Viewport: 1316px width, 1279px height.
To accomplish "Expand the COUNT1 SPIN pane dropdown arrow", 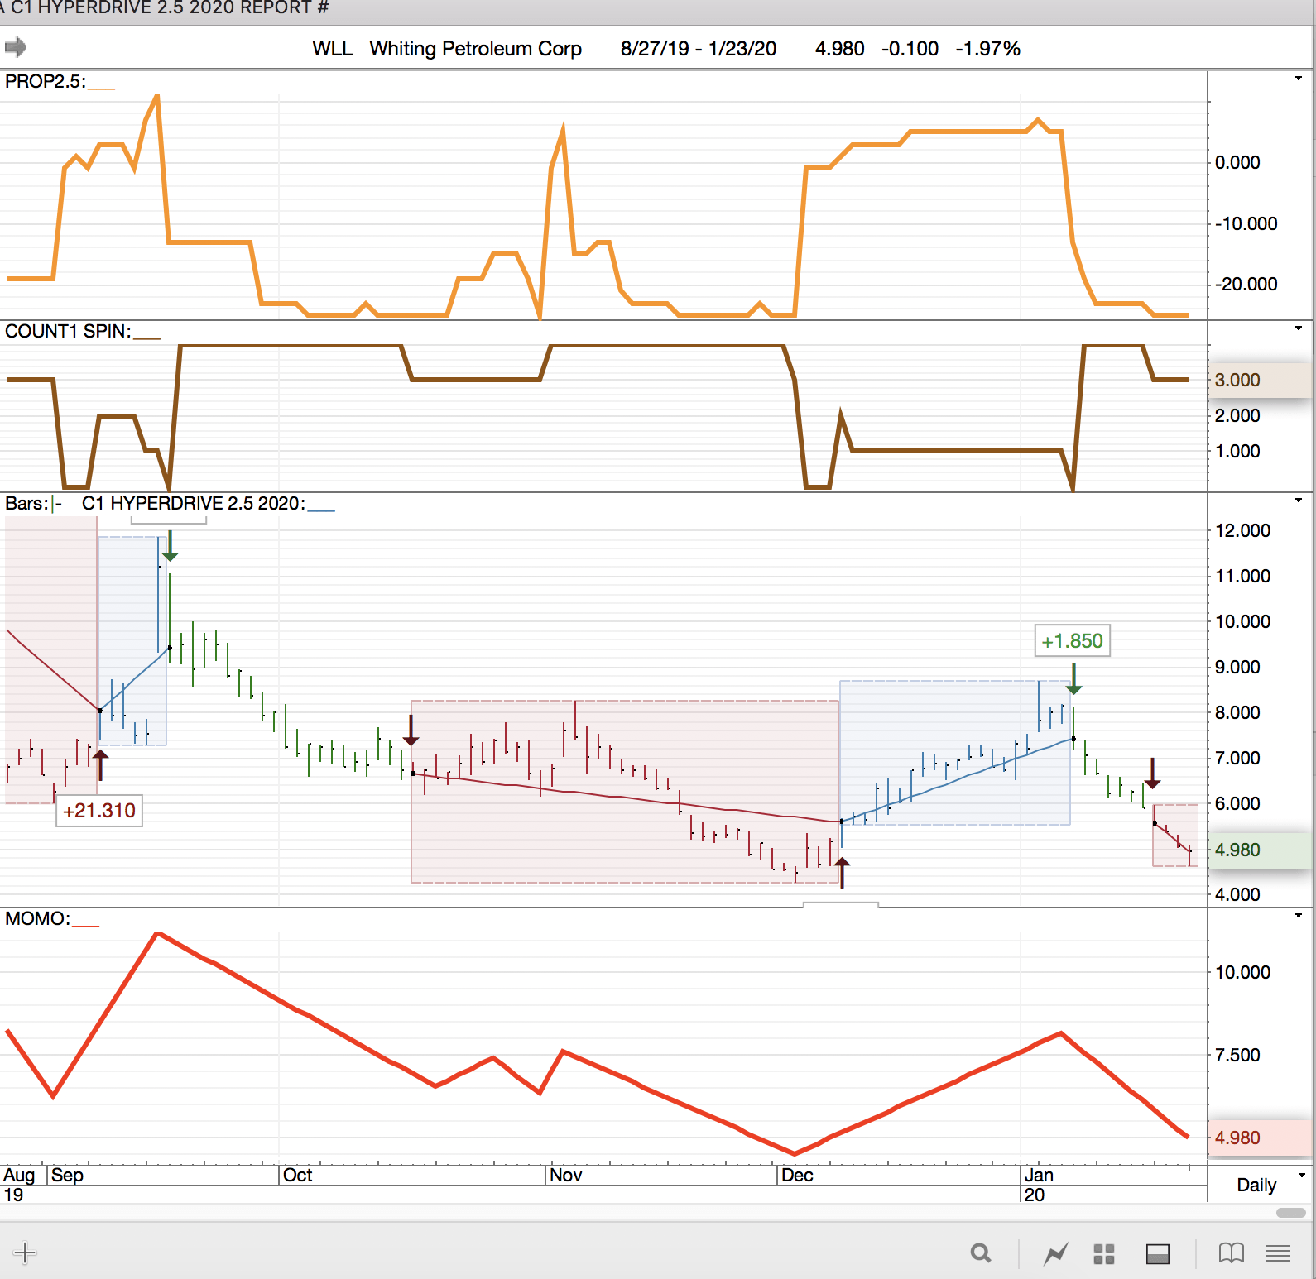I will click(1299, 328).
